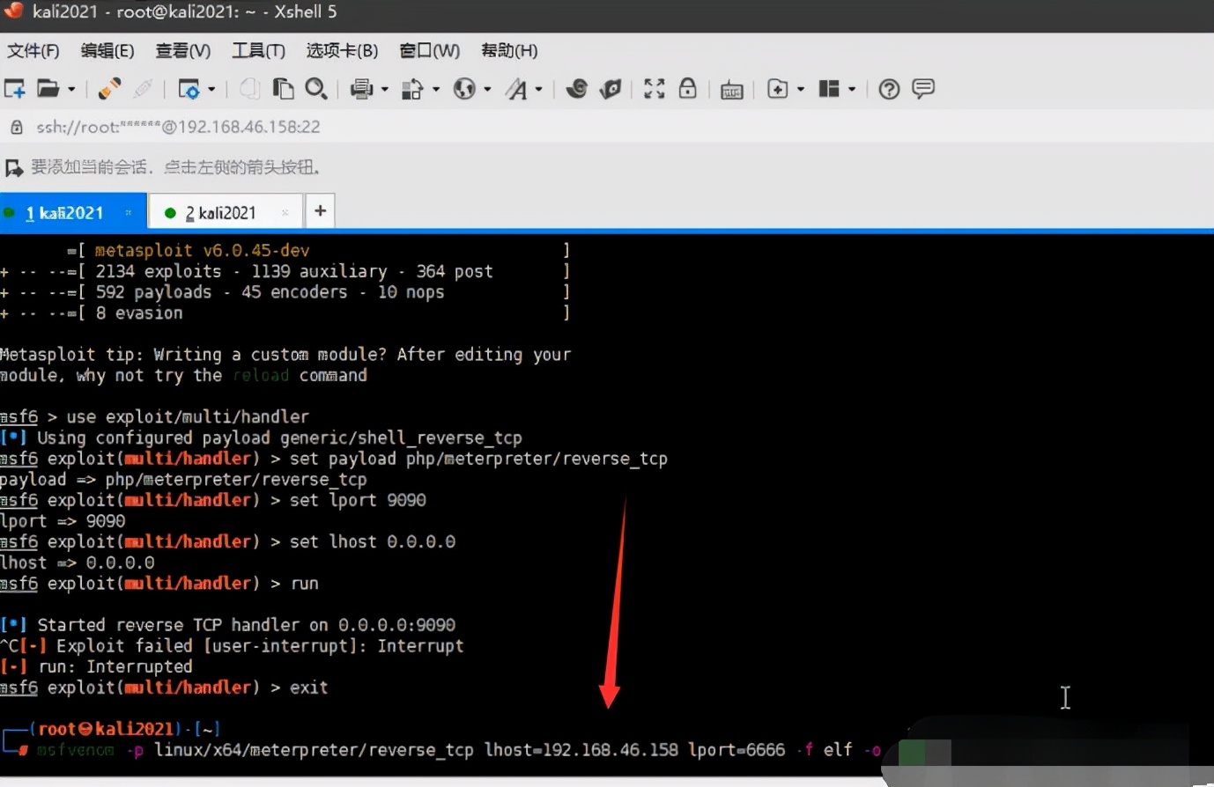Click the add current session arrow icon
The width and height of the screenshot is (1214, 787).
tap(14, 167)
